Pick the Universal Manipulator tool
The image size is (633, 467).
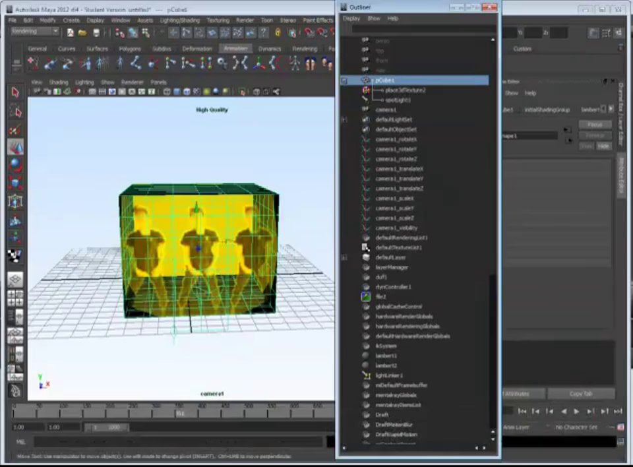[15, 201]
